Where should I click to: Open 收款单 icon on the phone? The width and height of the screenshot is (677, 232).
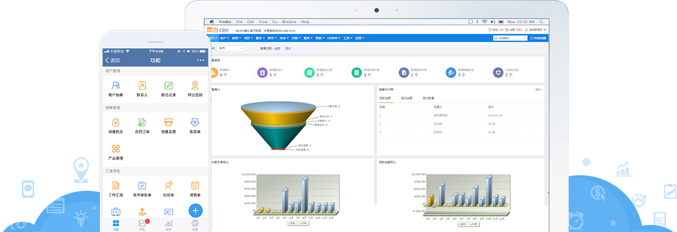[195, 122]
